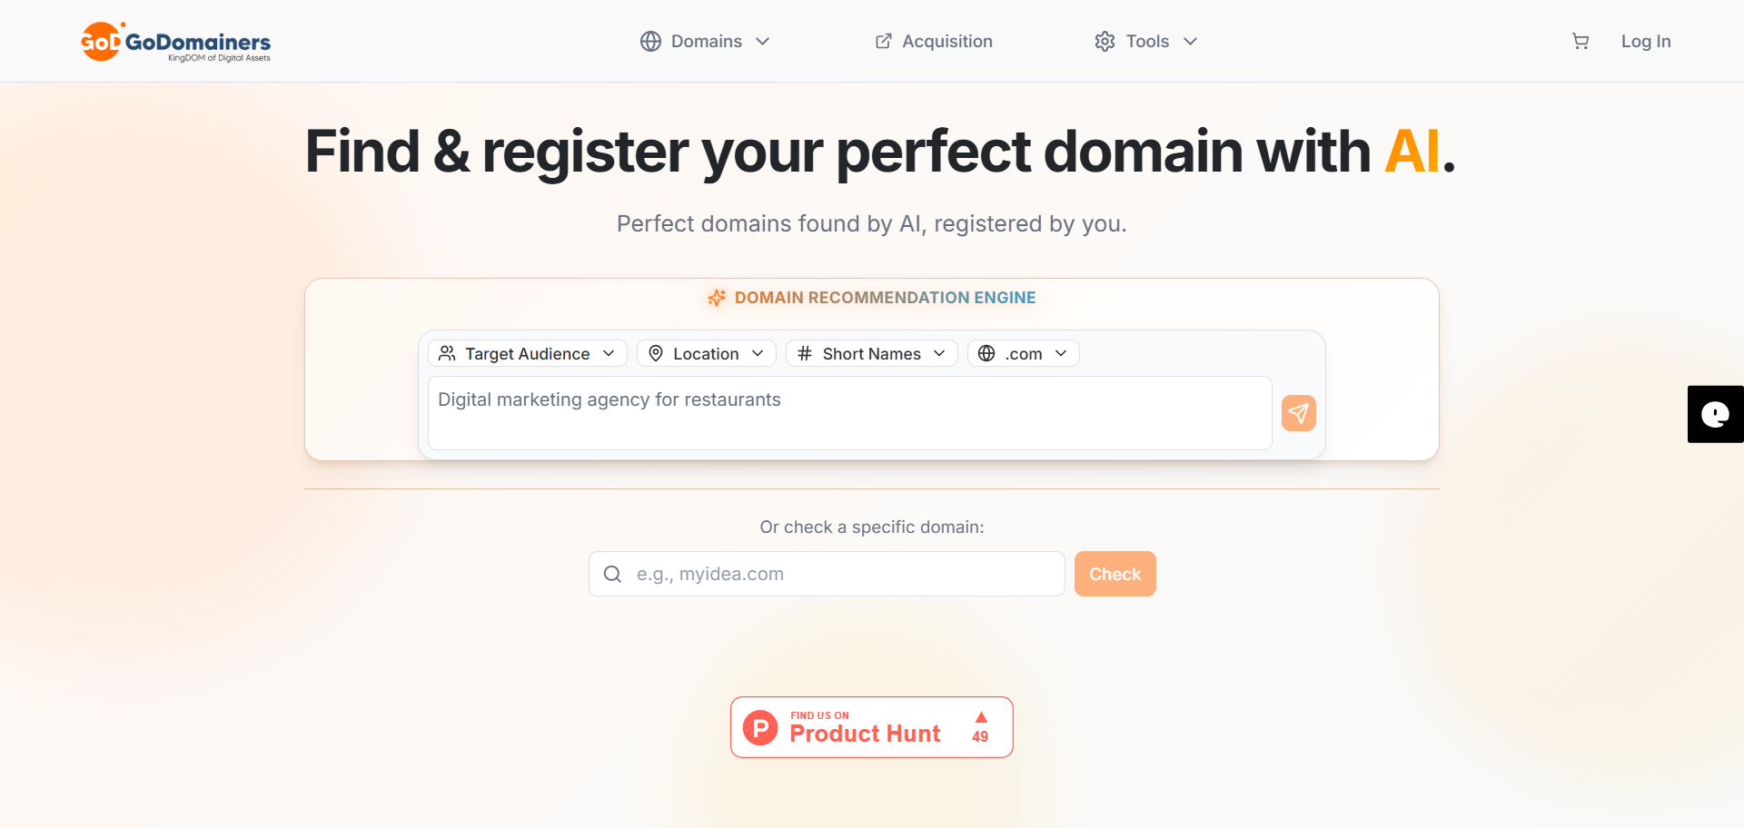Click the gear icon next to Tools
Viewport: 1744px width, 828px height.
(1105, 41)
